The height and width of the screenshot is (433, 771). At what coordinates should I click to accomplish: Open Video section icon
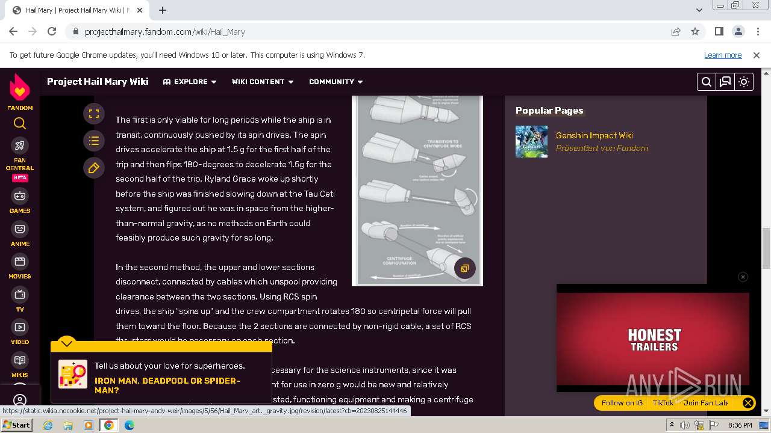(x=20, y=327)
